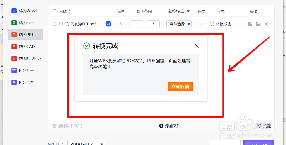286x145 pixels.
Task: Toggle the 修复 check icon in file row
Action: click(201, 24)
